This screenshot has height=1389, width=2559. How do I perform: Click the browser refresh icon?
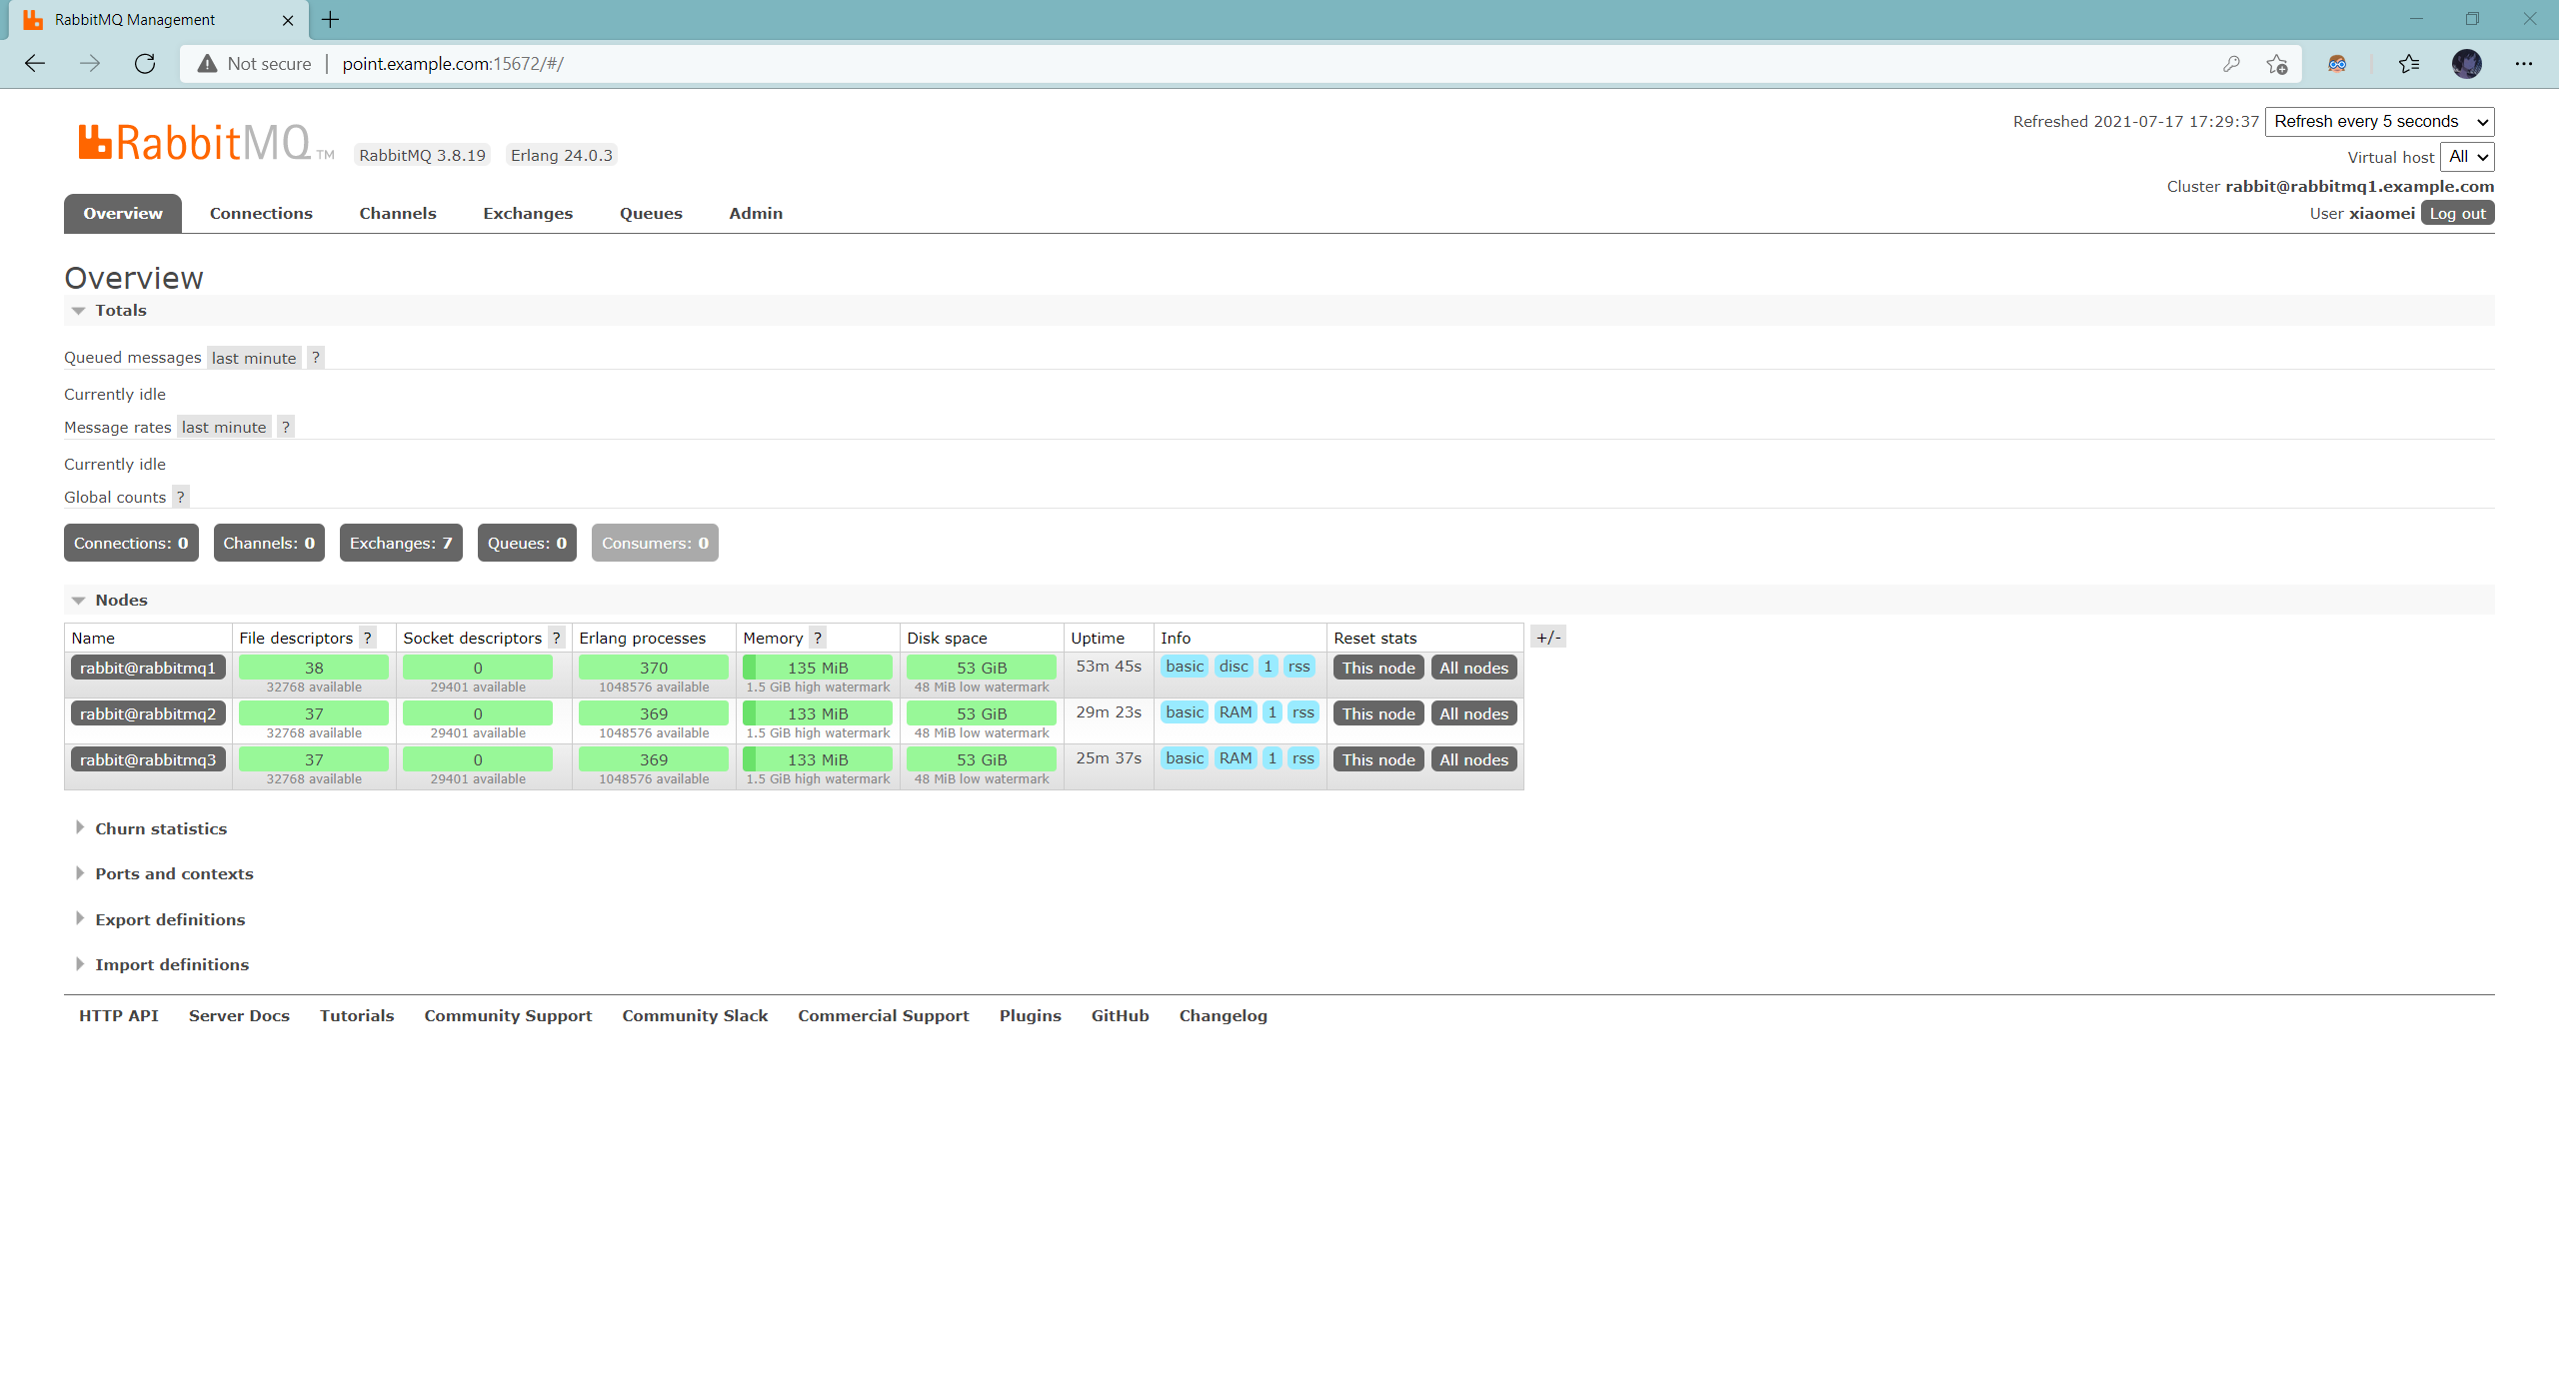[145, 64]
